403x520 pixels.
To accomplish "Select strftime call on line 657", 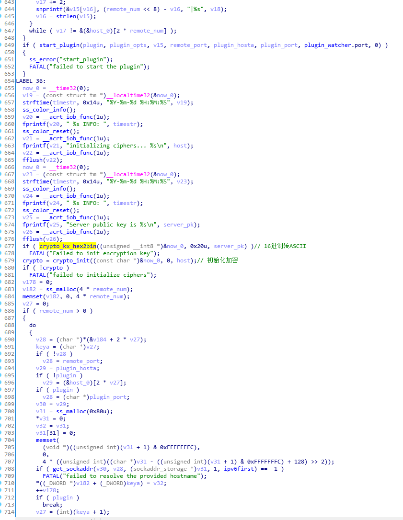I will [36, 102].
